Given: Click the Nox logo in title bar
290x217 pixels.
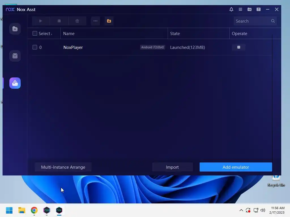Looking at the screenshot, I should pyautogui.click(x=10, y=9).
